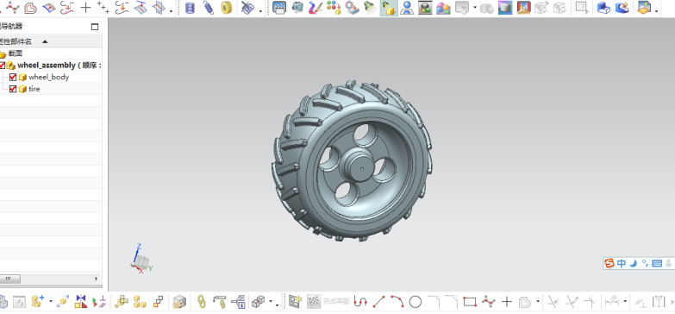Click the yellow tire roll icon
The width and height of the screenshot is (675, 314).
[227, 7]
